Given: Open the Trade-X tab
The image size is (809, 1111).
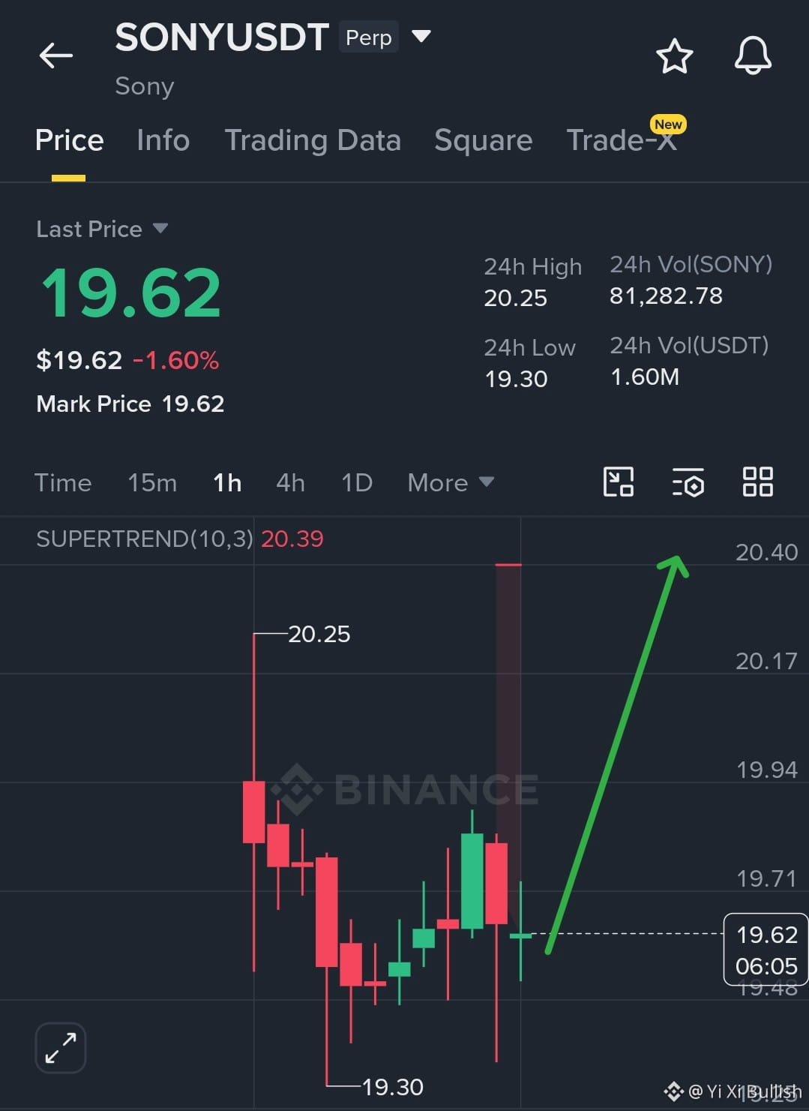Looking at the screenshot, I should (622, 140).
